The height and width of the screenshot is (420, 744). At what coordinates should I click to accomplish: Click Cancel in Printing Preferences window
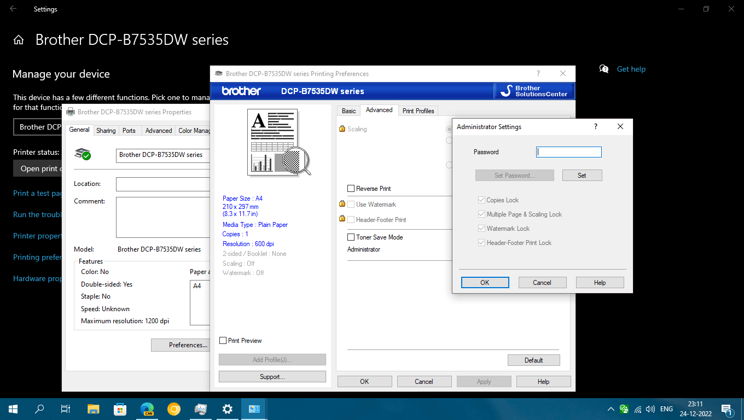(x=424, y=382)
